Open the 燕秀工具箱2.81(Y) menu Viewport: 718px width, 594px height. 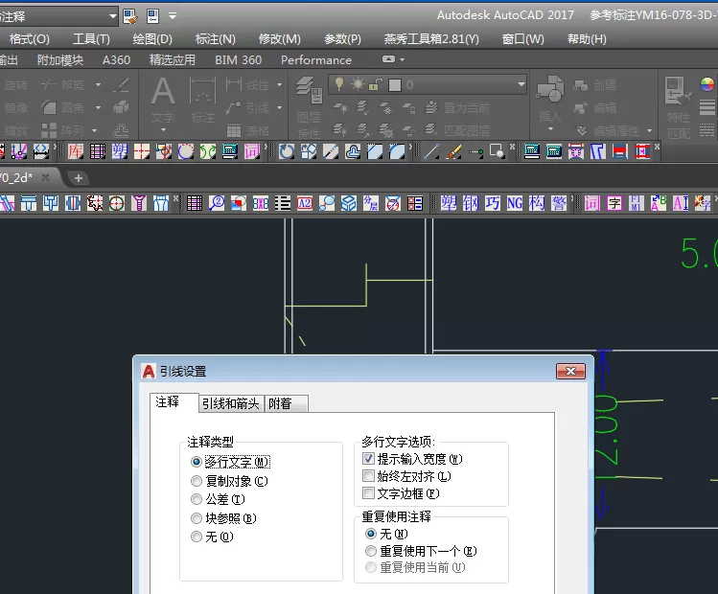(431, 39)
